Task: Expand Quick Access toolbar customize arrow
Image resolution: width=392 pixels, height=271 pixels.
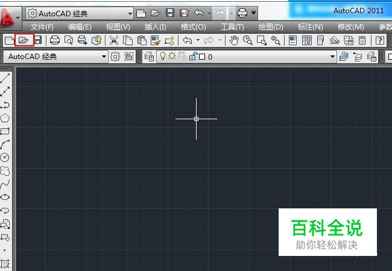Action: (253, 12)
